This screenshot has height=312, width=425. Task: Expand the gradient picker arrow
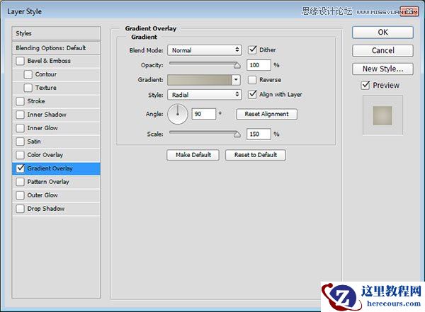[x=236, y=80]
